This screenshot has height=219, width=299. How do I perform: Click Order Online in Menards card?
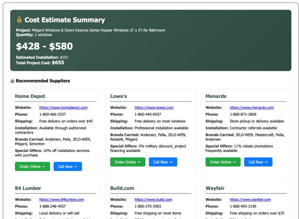(x=223, y=162)
